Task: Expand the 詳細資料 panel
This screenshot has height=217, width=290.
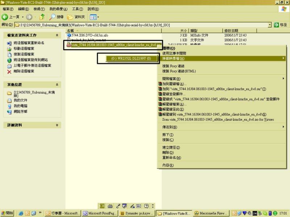Action: [57, 125]
